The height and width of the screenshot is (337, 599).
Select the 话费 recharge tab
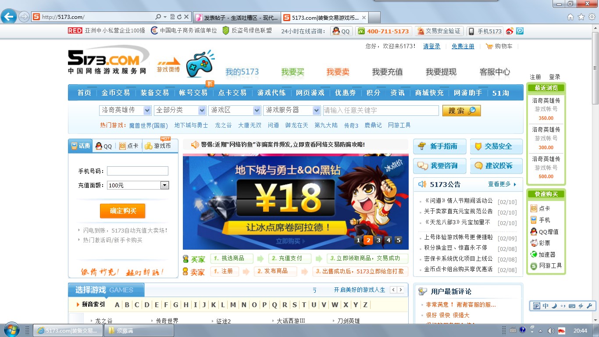[x=80, y=146]
